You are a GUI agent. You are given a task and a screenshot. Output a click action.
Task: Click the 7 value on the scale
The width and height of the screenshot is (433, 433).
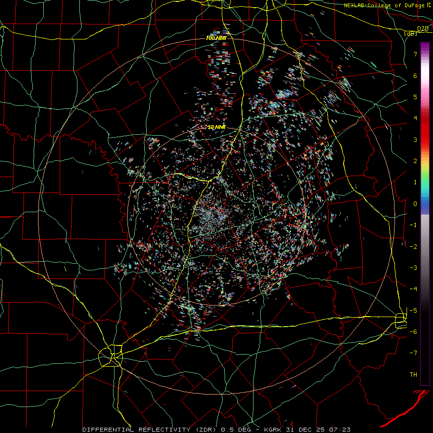click(x=415, y=54)
